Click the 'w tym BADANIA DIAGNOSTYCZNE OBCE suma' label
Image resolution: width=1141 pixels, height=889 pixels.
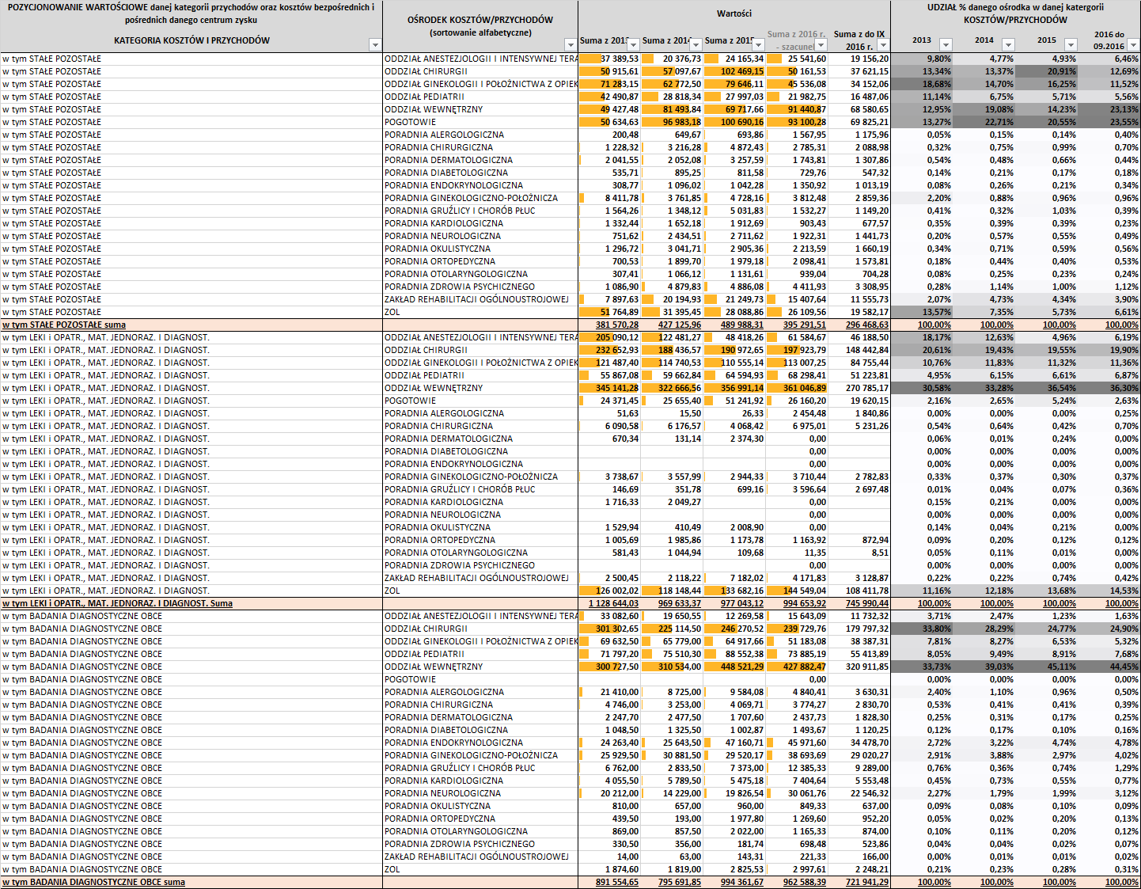[93, 882]
